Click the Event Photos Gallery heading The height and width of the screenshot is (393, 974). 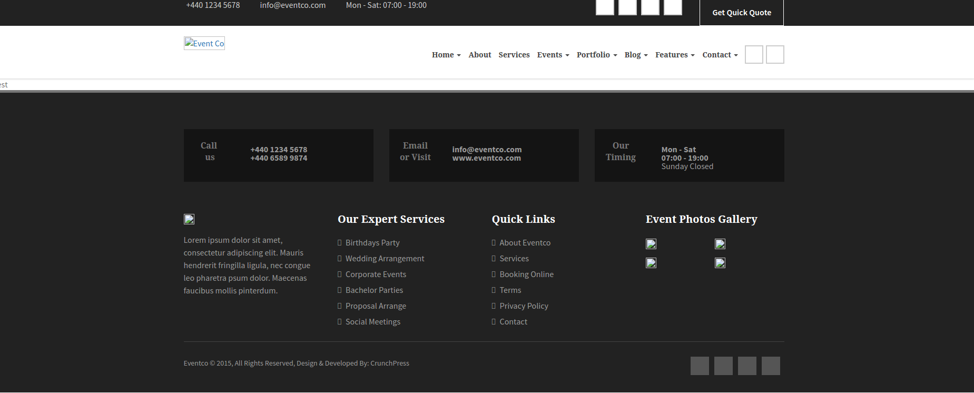pos(701,219)
